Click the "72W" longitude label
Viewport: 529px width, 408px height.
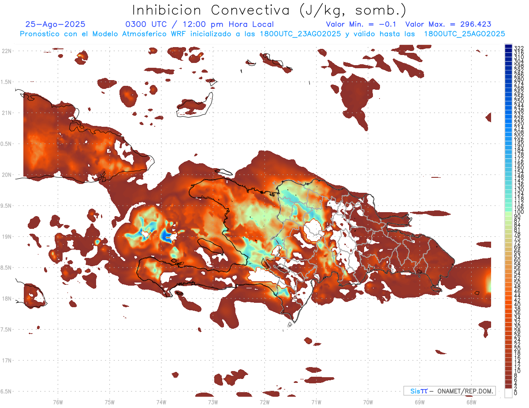264,402
